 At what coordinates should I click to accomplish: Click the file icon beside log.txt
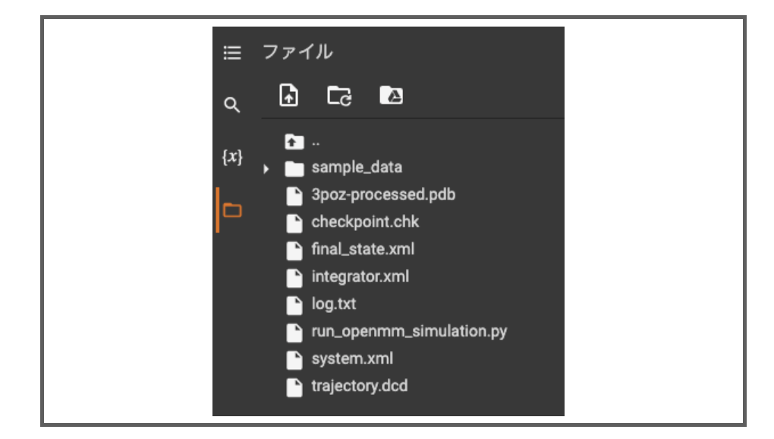294,305
